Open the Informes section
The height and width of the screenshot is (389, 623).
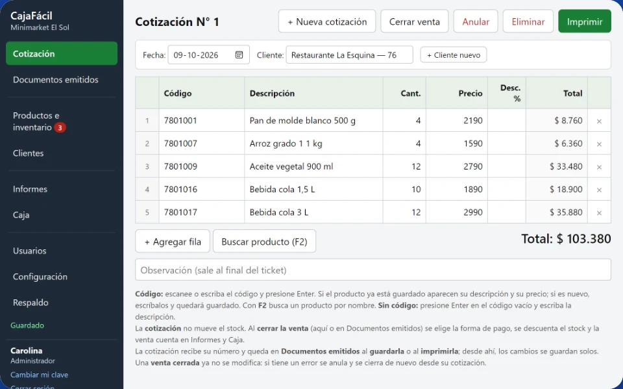pyautogui.click(x=62, y=189)
